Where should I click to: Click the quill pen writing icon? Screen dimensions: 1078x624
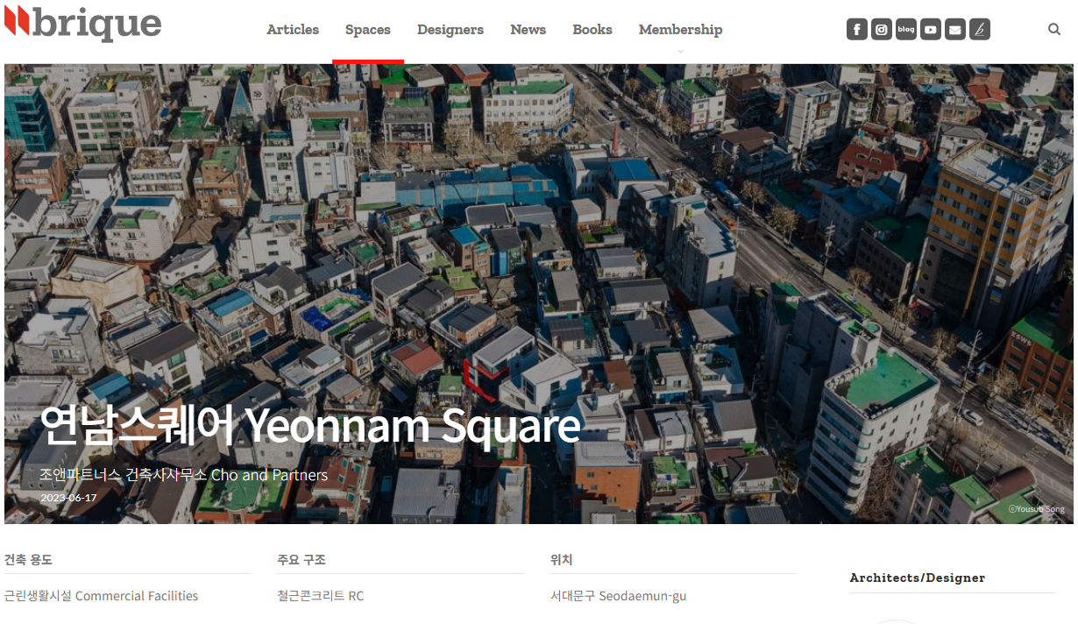click(980, 30)
